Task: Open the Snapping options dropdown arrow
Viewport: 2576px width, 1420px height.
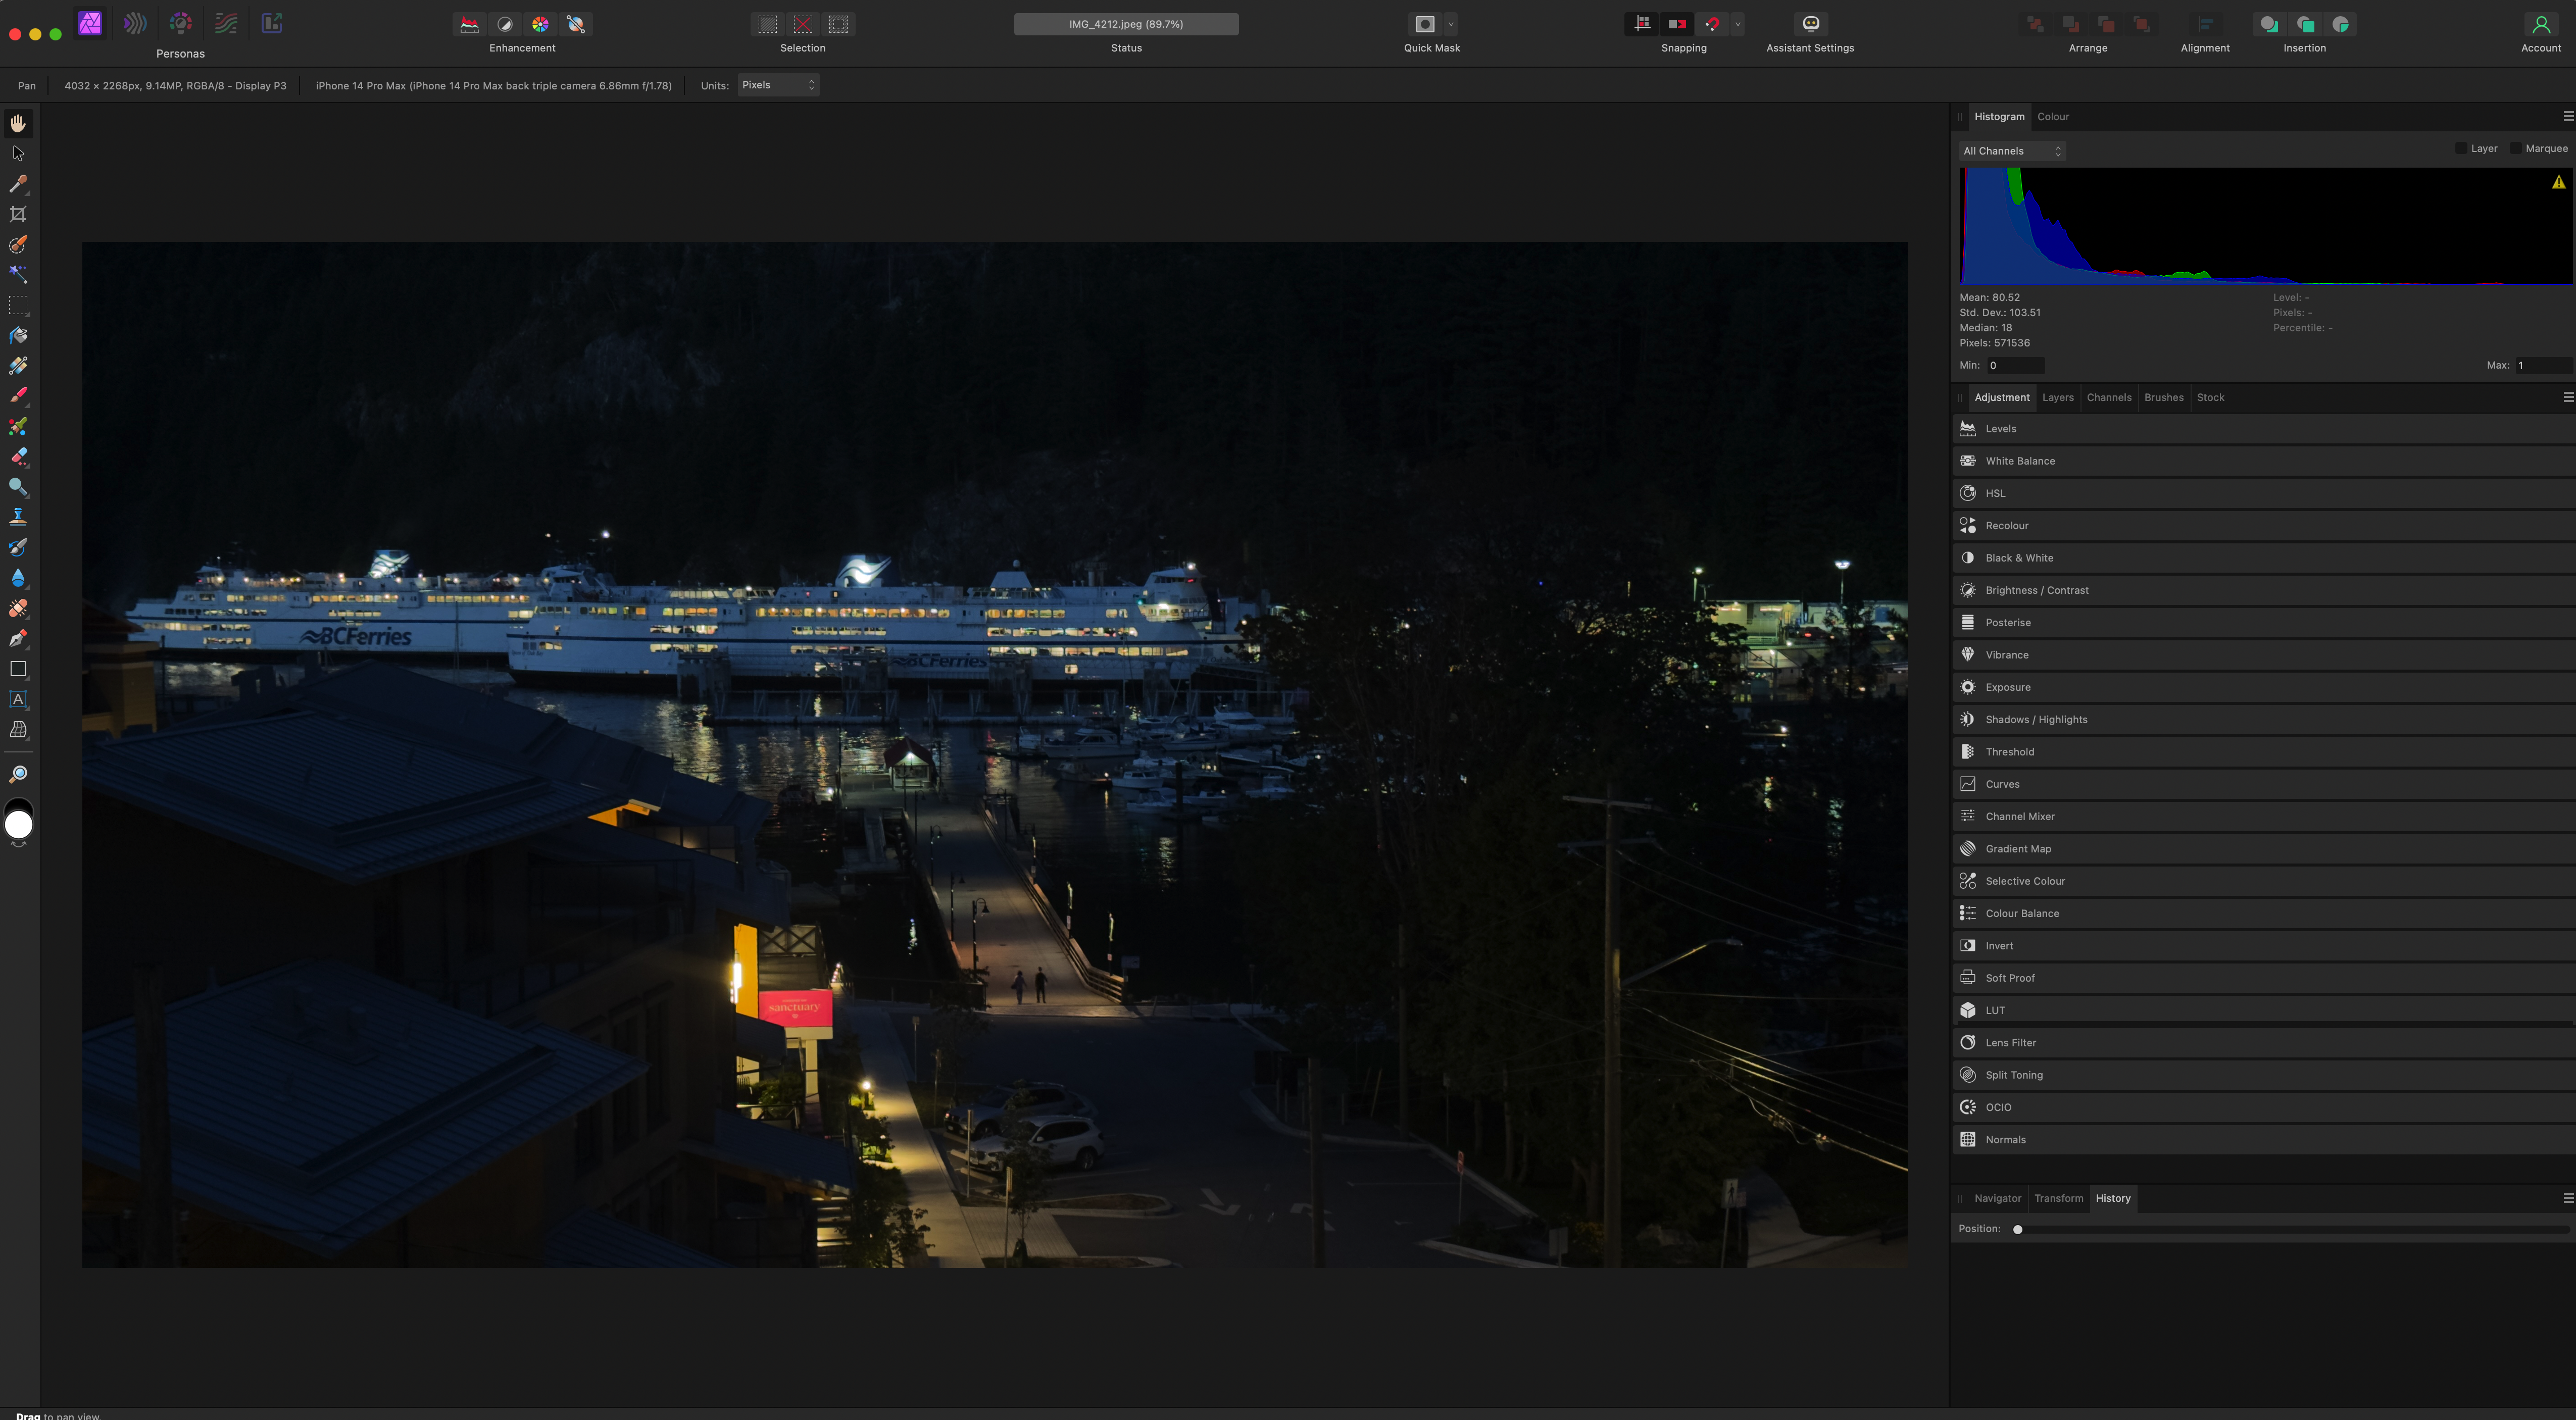Action: click(1738, 24)
